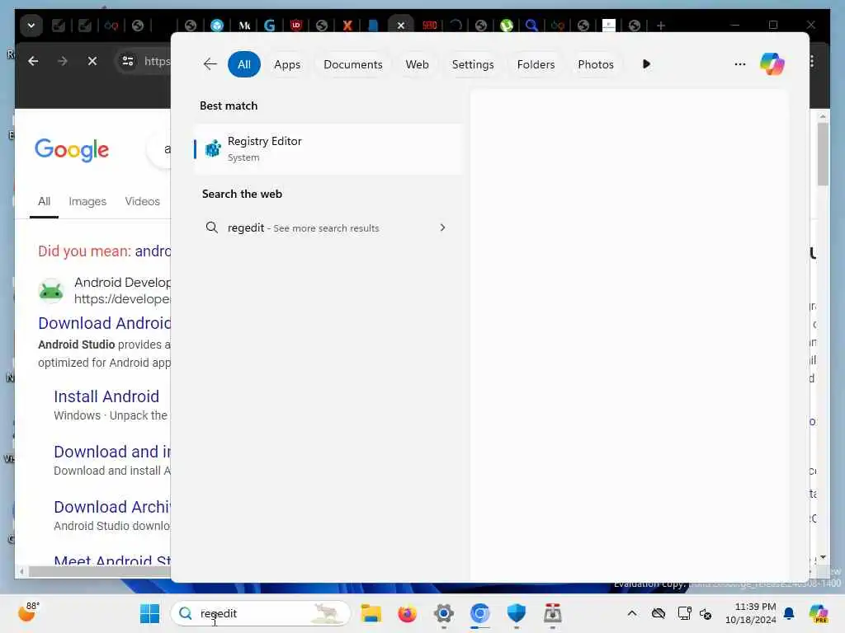The image size is (845, 633).
Task: Filter search results by Web
Action: pos(417,64)
